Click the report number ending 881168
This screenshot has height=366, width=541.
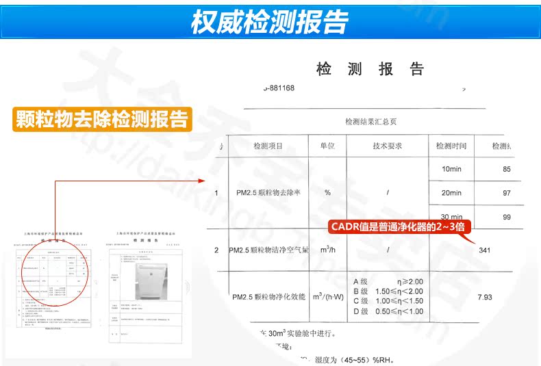(x=279, y=88)
